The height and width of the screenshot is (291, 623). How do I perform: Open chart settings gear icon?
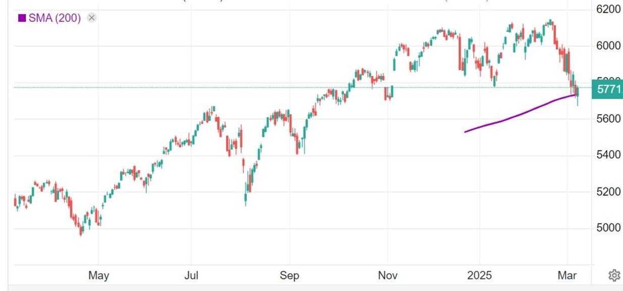click(614, 275)
